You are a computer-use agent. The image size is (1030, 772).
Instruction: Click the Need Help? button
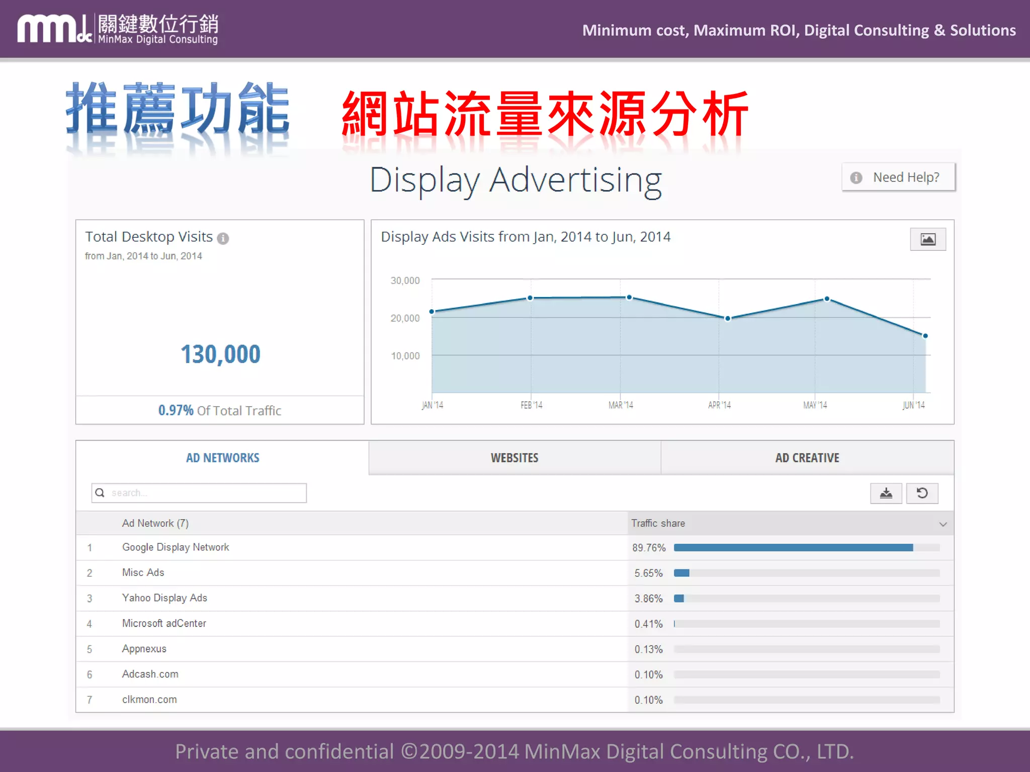coord(898,177)
